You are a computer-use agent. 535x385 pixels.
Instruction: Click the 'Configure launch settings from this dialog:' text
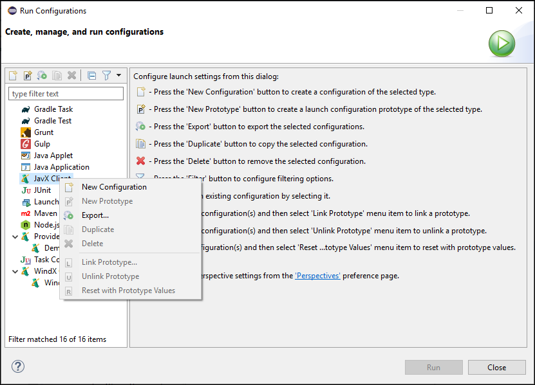click(x=206, y=76)
